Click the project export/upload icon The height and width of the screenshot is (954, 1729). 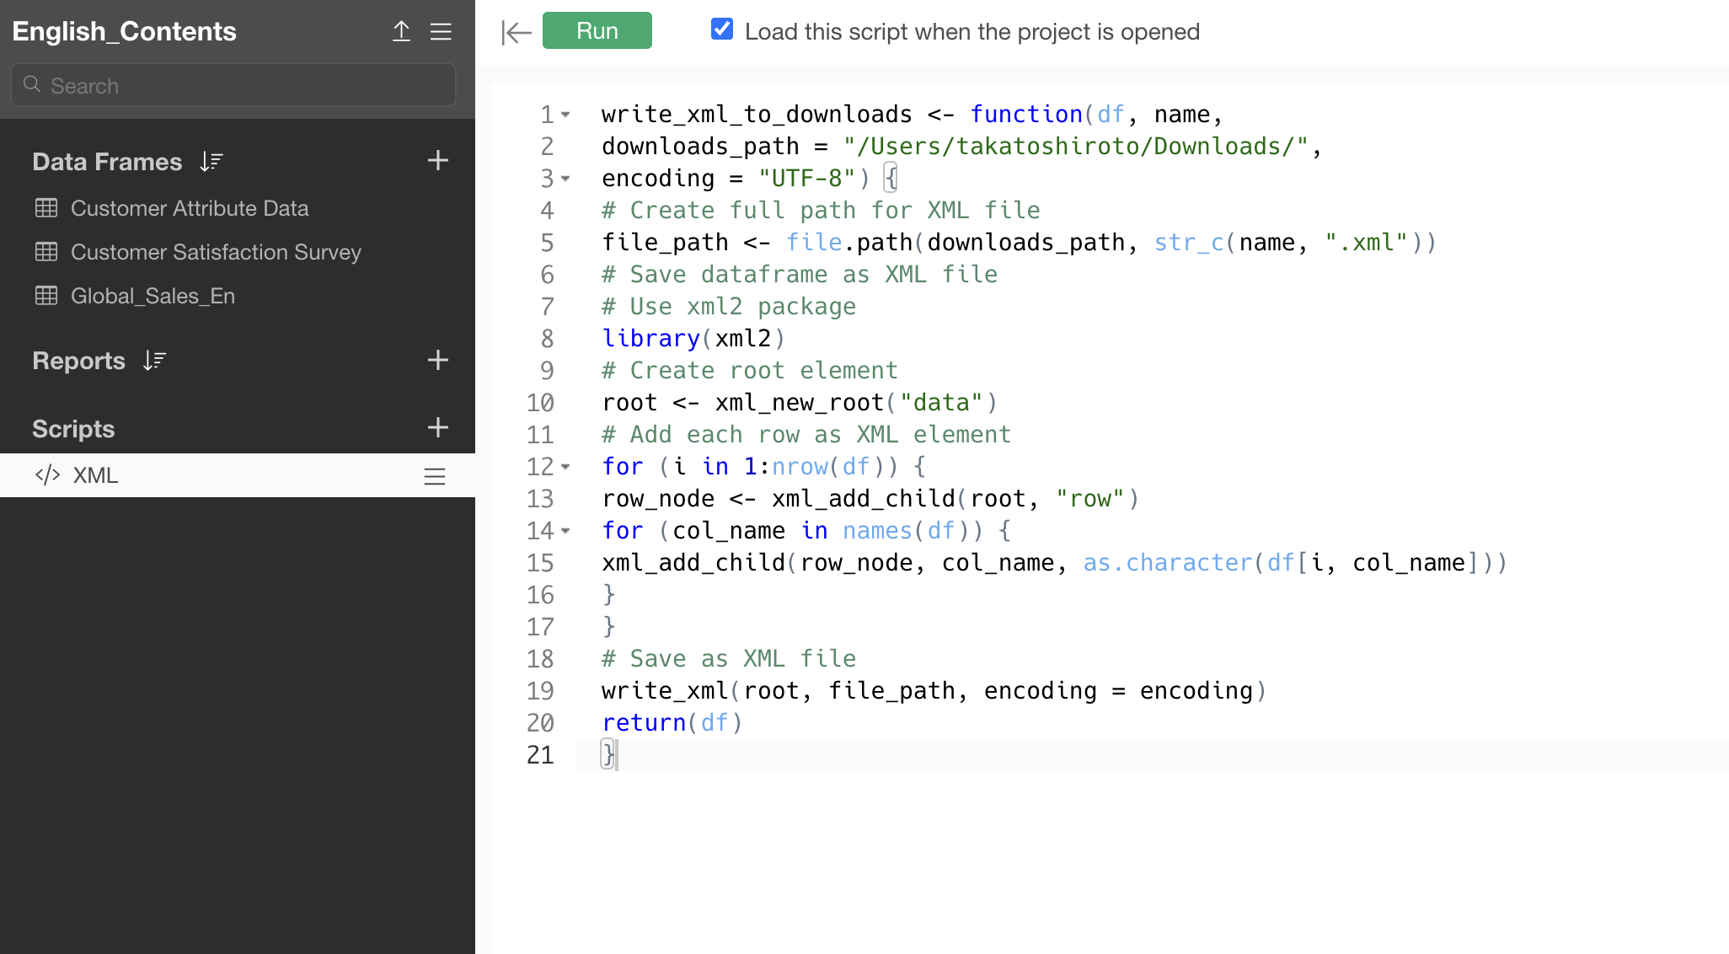click(x=401, y=32)
